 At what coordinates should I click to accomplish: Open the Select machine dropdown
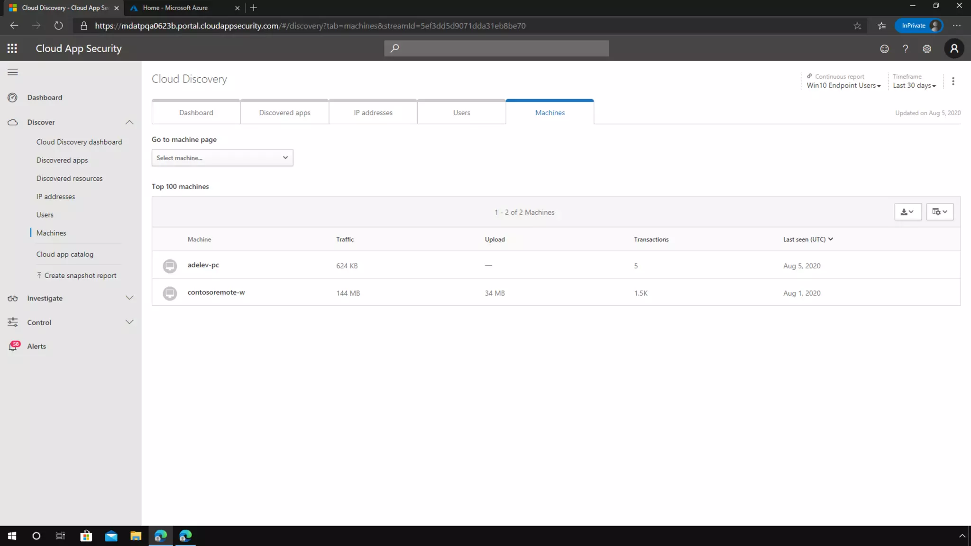222,158
